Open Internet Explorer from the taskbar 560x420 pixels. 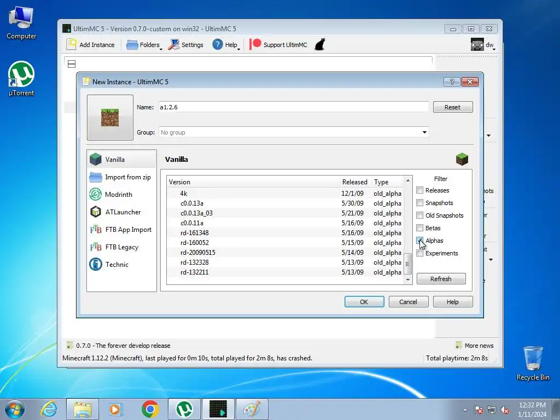[x=49, y=409]
